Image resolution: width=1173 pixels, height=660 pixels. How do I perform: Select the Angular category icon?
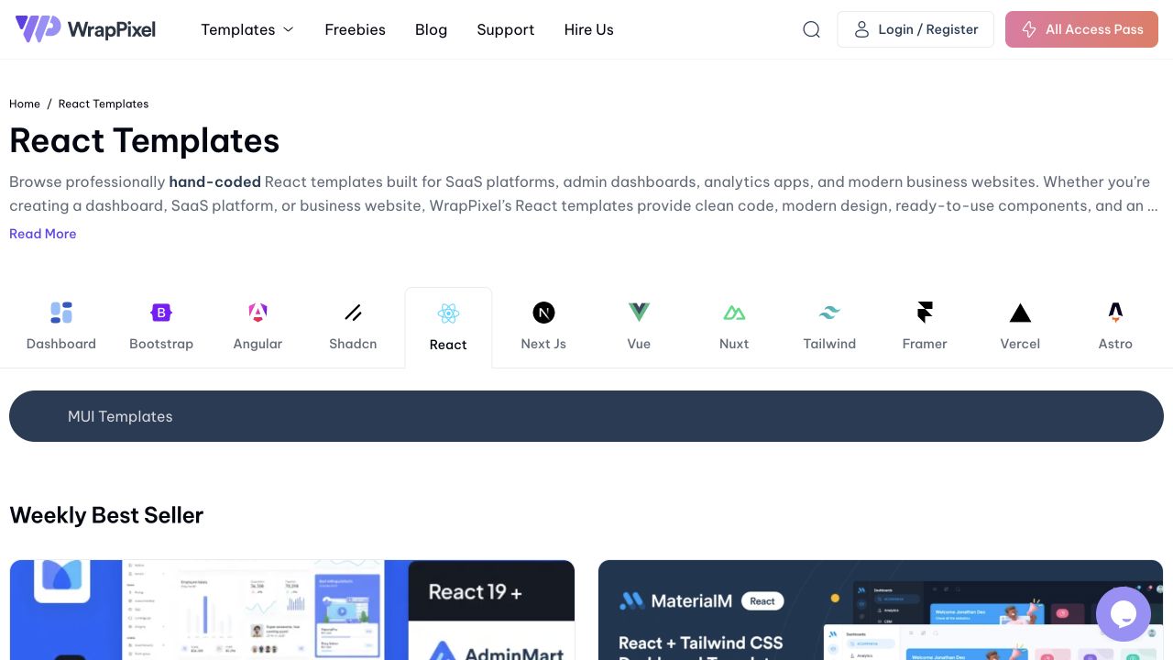click(258, 313)
